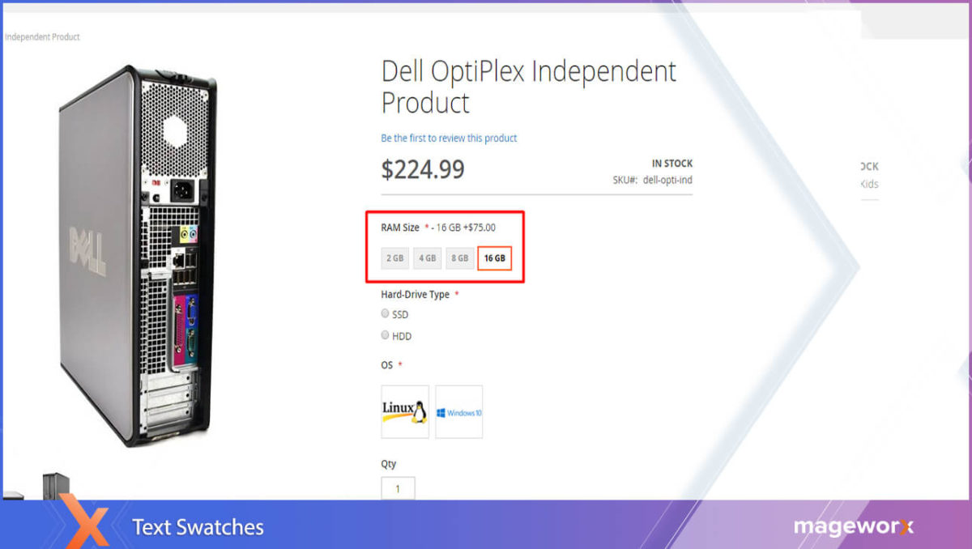Click the mageworx brand logo text
Image resolution: width=972 pixels, height=549 pixels.
[853, 527]
